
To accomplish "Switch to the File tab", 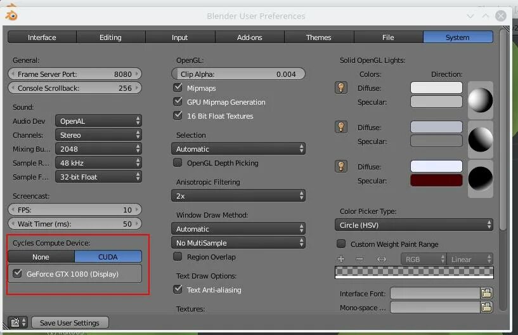I will (x=388, y=37).
